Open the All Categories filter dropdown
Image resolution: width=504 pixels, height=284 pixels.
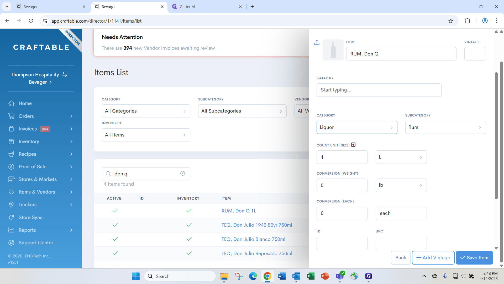pos(146,111)
